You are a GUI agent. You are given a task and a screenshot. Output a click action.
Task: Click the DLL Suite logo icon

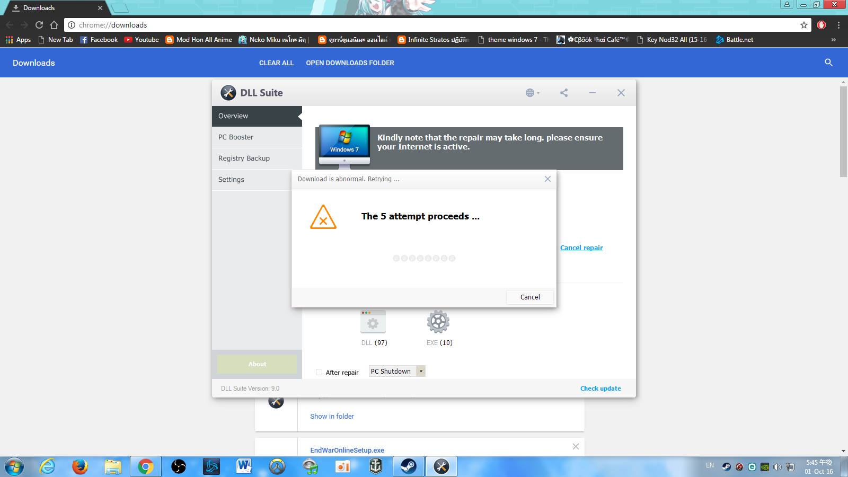click(228, 93)
